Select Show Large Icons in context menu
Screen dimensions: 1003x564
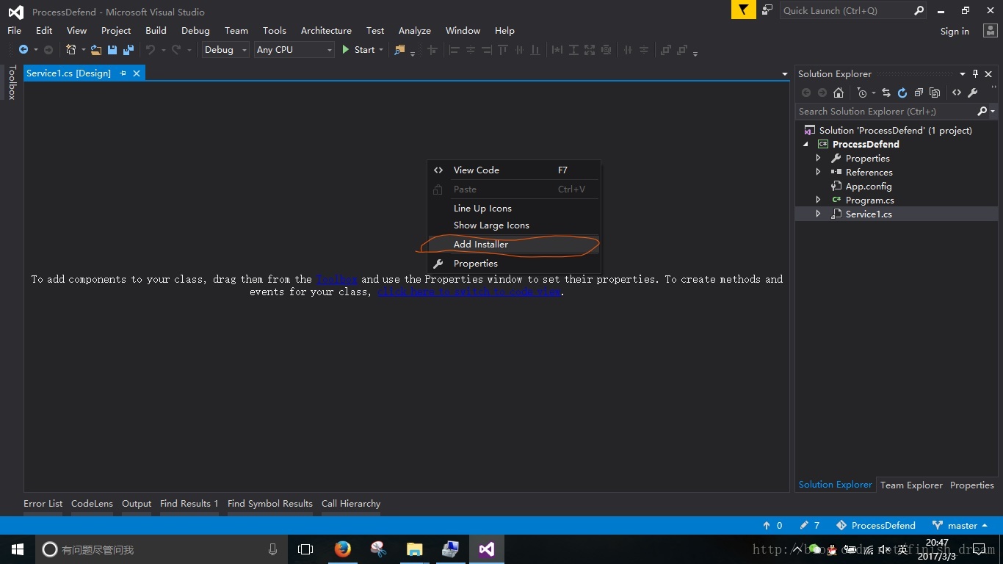click(x=514, y=225)
